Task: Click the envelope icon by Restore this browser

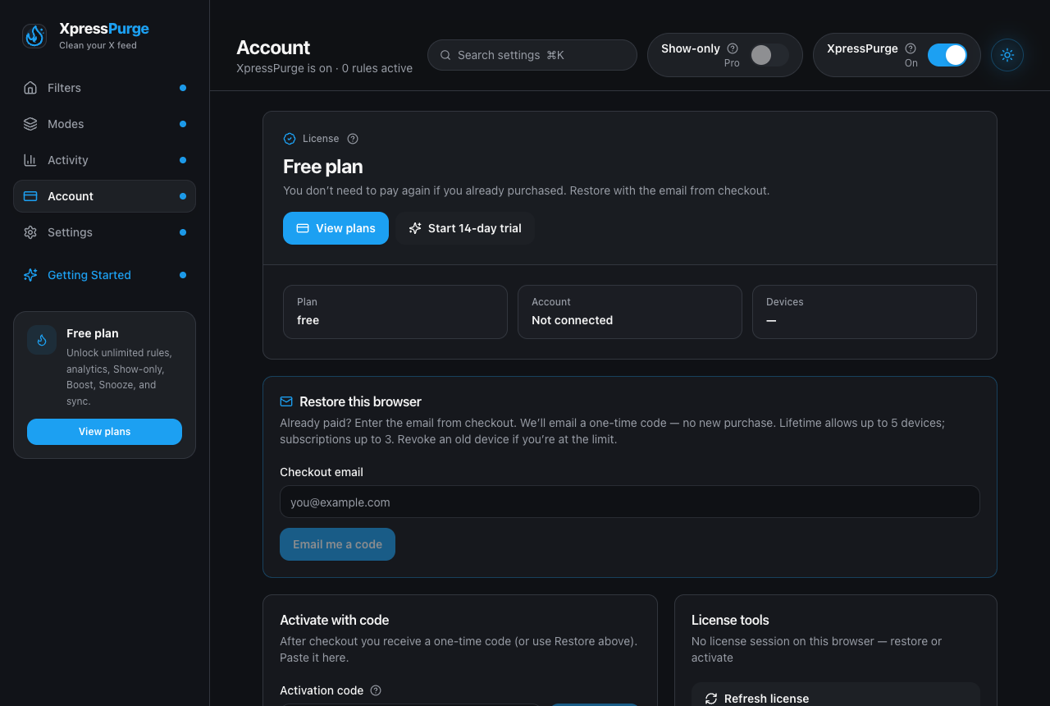Action: point(286,401)
